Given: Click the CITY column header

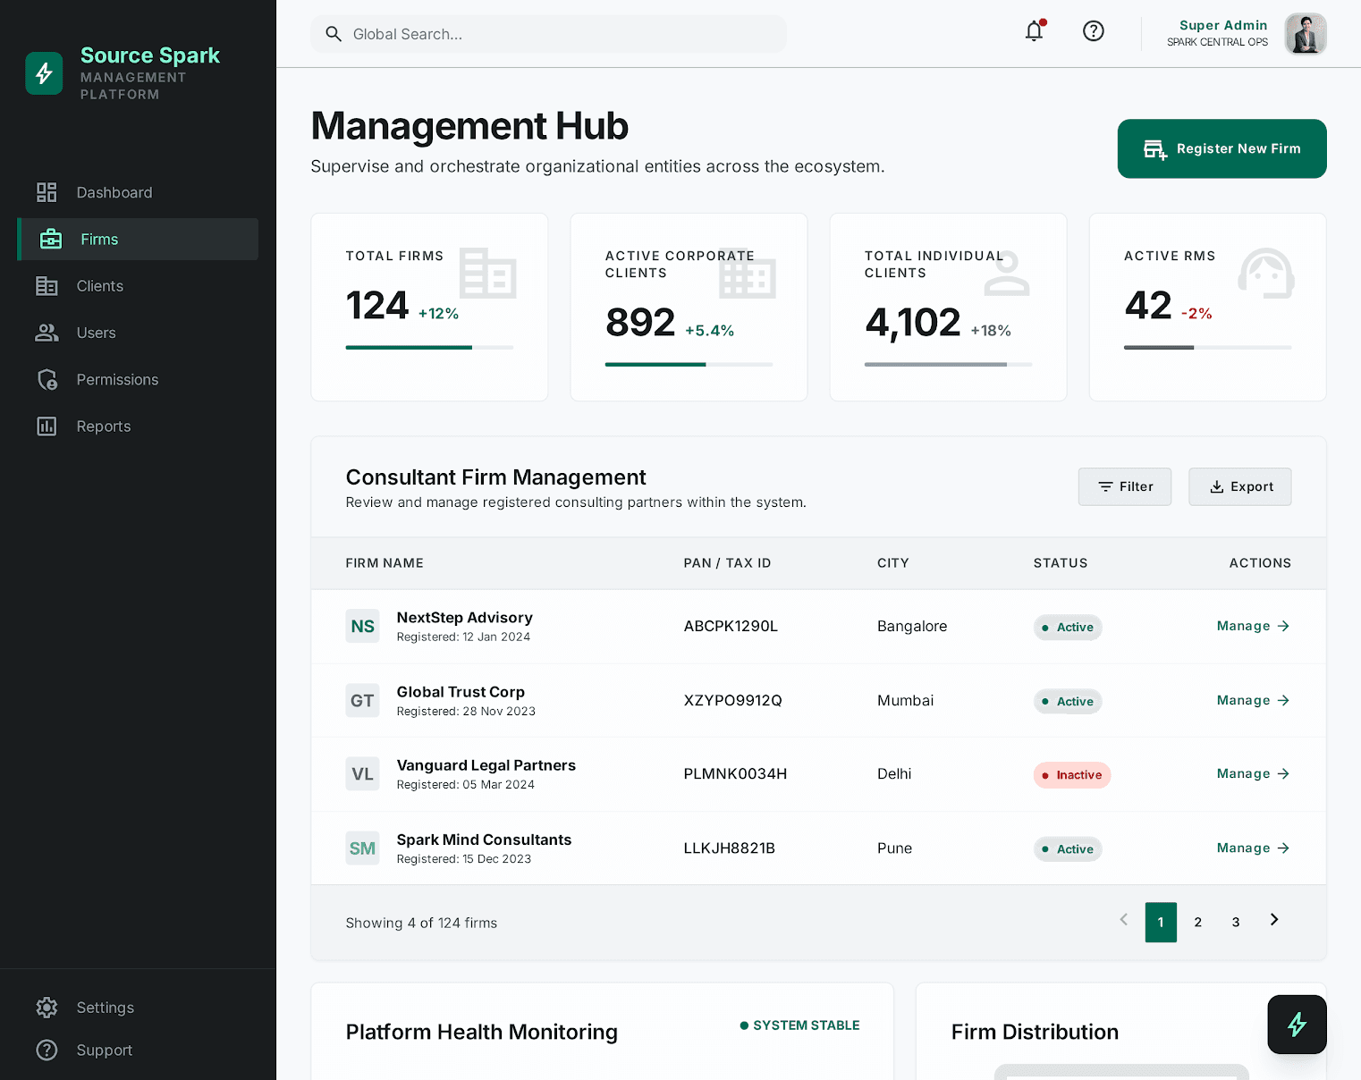Looking at the screenshot, I should 892,563.
